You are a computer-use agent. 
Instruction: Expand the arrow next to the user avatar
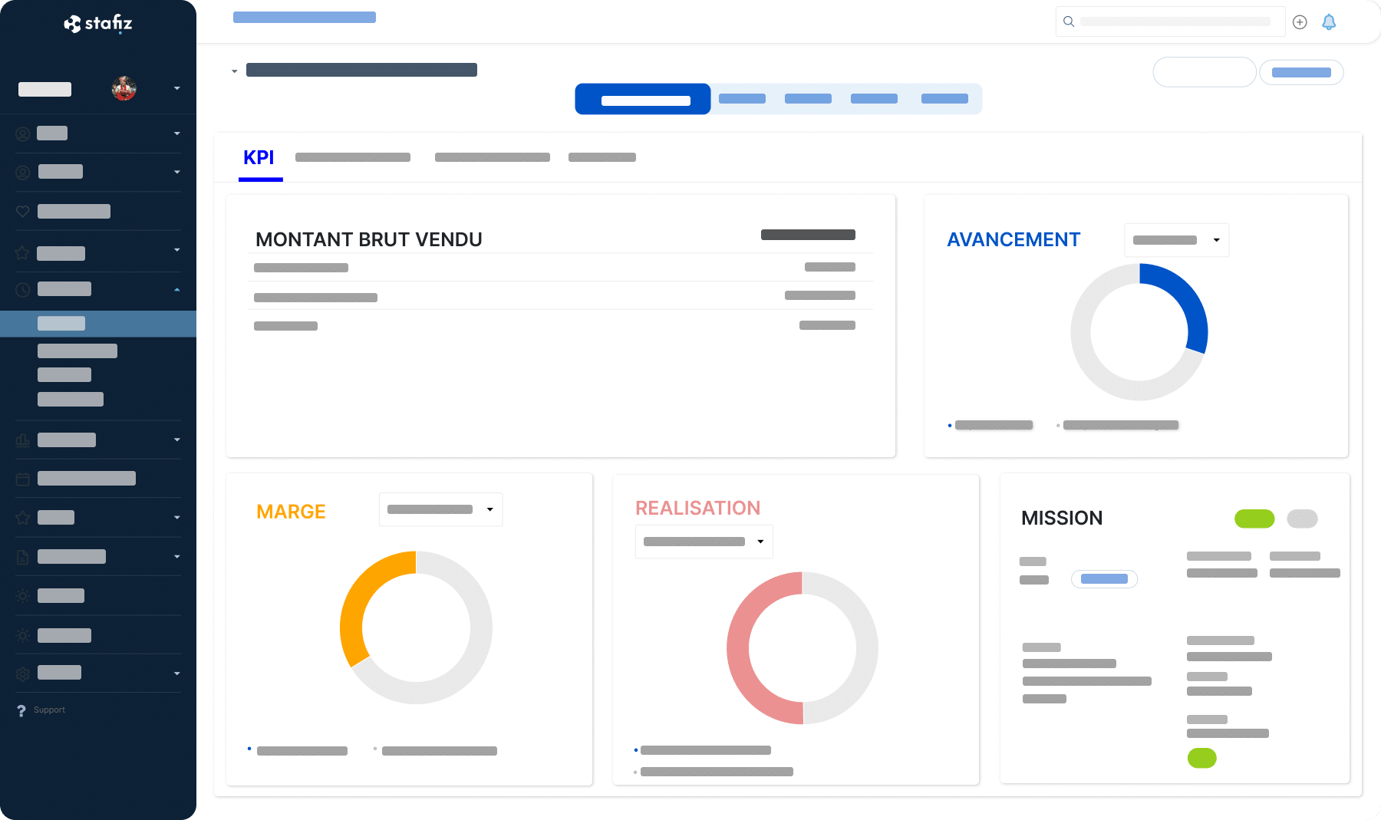(x=177, y=88)
